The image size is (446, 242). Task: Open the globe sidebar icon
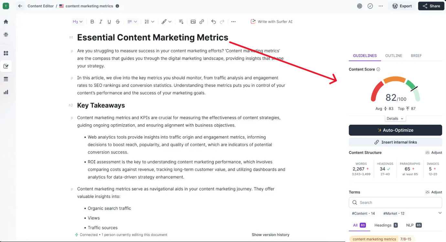[6, 34]
